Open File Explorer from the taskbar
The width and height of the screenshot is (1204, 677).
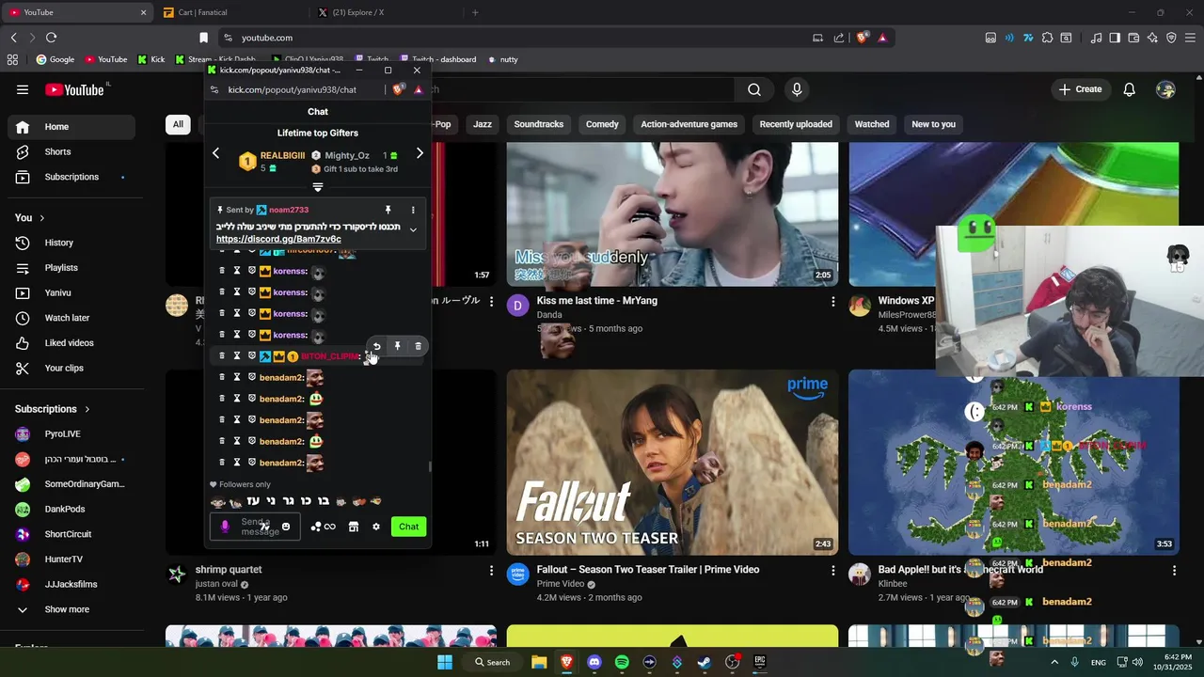point(539,662)
